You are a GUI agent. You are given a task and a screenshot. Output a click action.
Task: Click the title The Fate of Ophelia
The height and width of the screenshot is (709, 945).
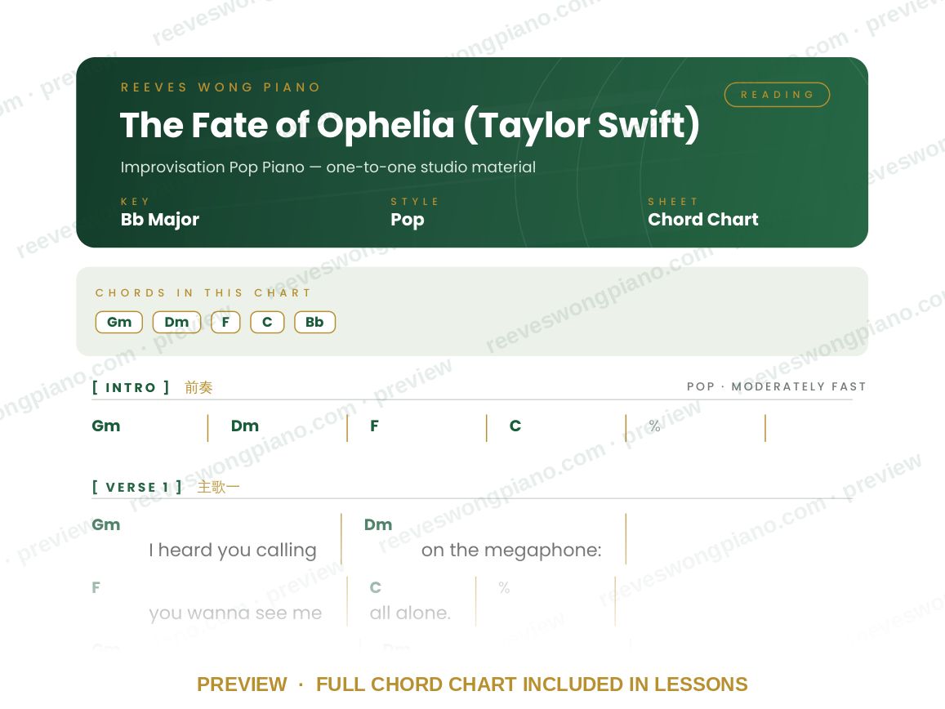click(410, 126)
